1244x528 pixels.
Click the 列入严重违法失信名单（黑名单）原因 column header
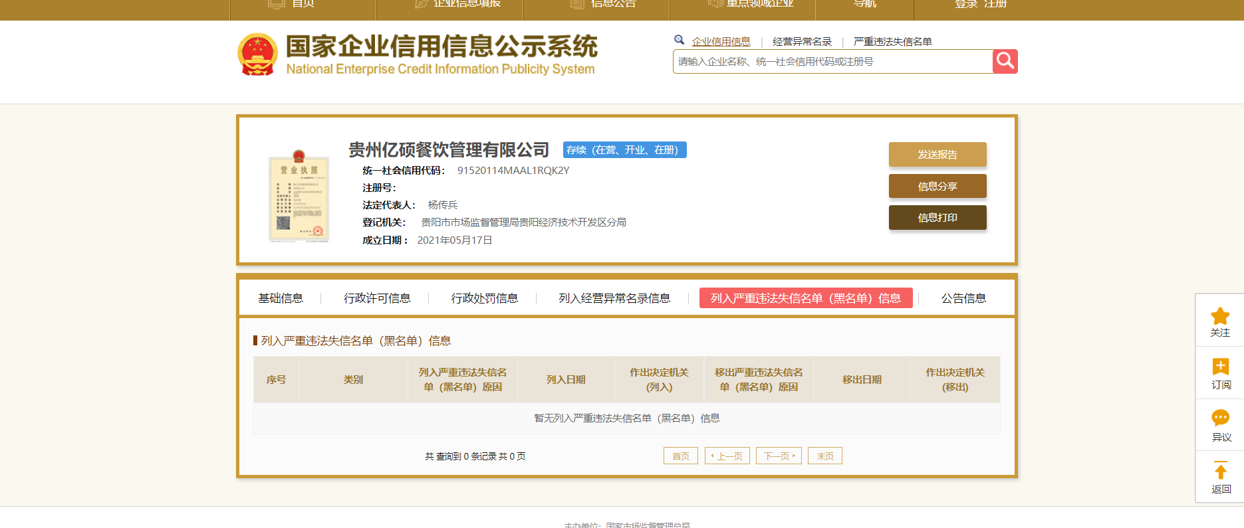coord(463,380)
